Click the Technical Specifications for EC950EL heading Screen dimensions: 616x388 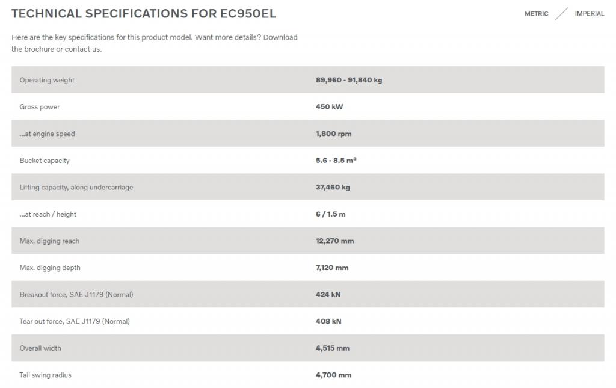(x=144, y=13)
